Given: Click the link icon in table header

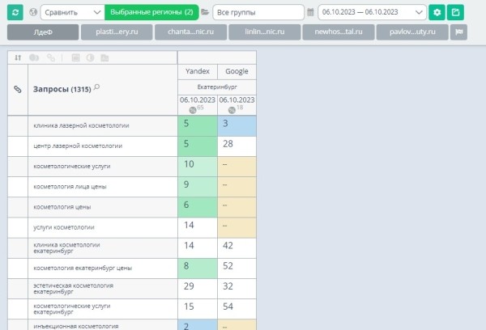Looking at the screenshot, I should pos(17,89).
